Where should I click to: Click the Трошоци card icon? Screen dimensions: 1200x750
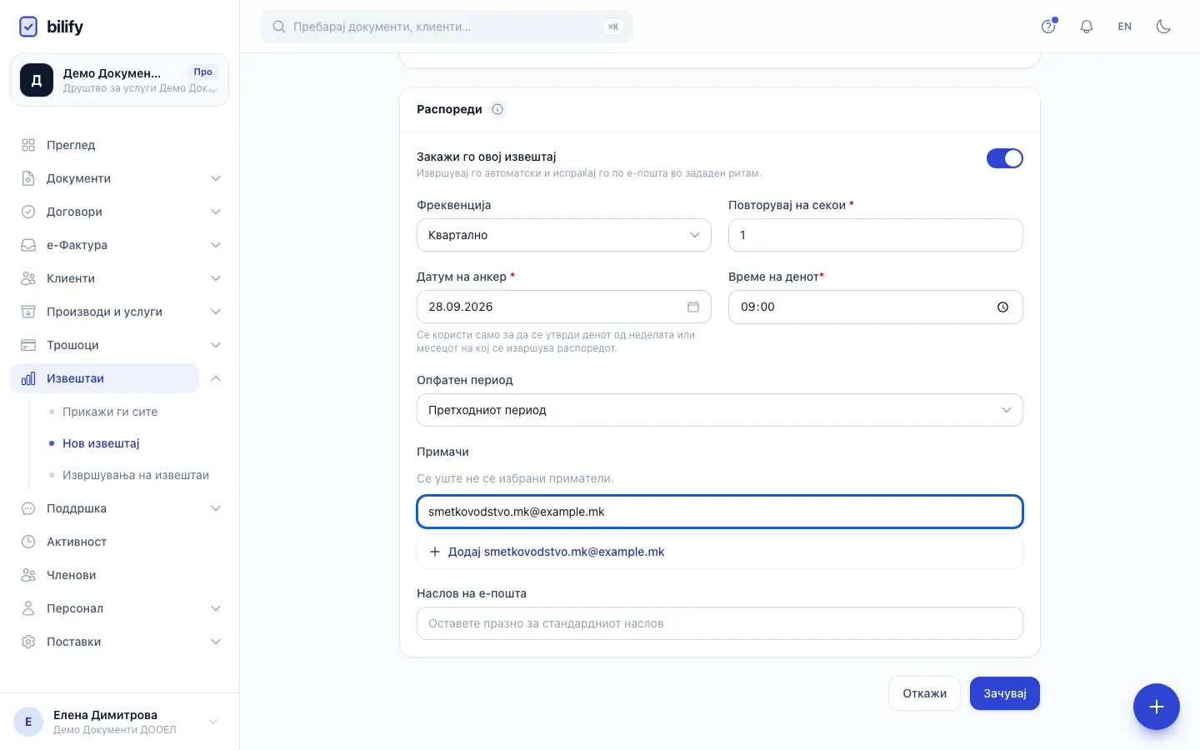(28, 345)
